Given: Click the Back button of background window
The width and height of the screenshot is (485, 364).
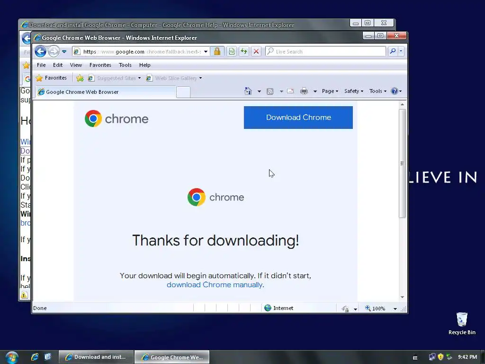Looking at the screenshot, I should 27,38.
